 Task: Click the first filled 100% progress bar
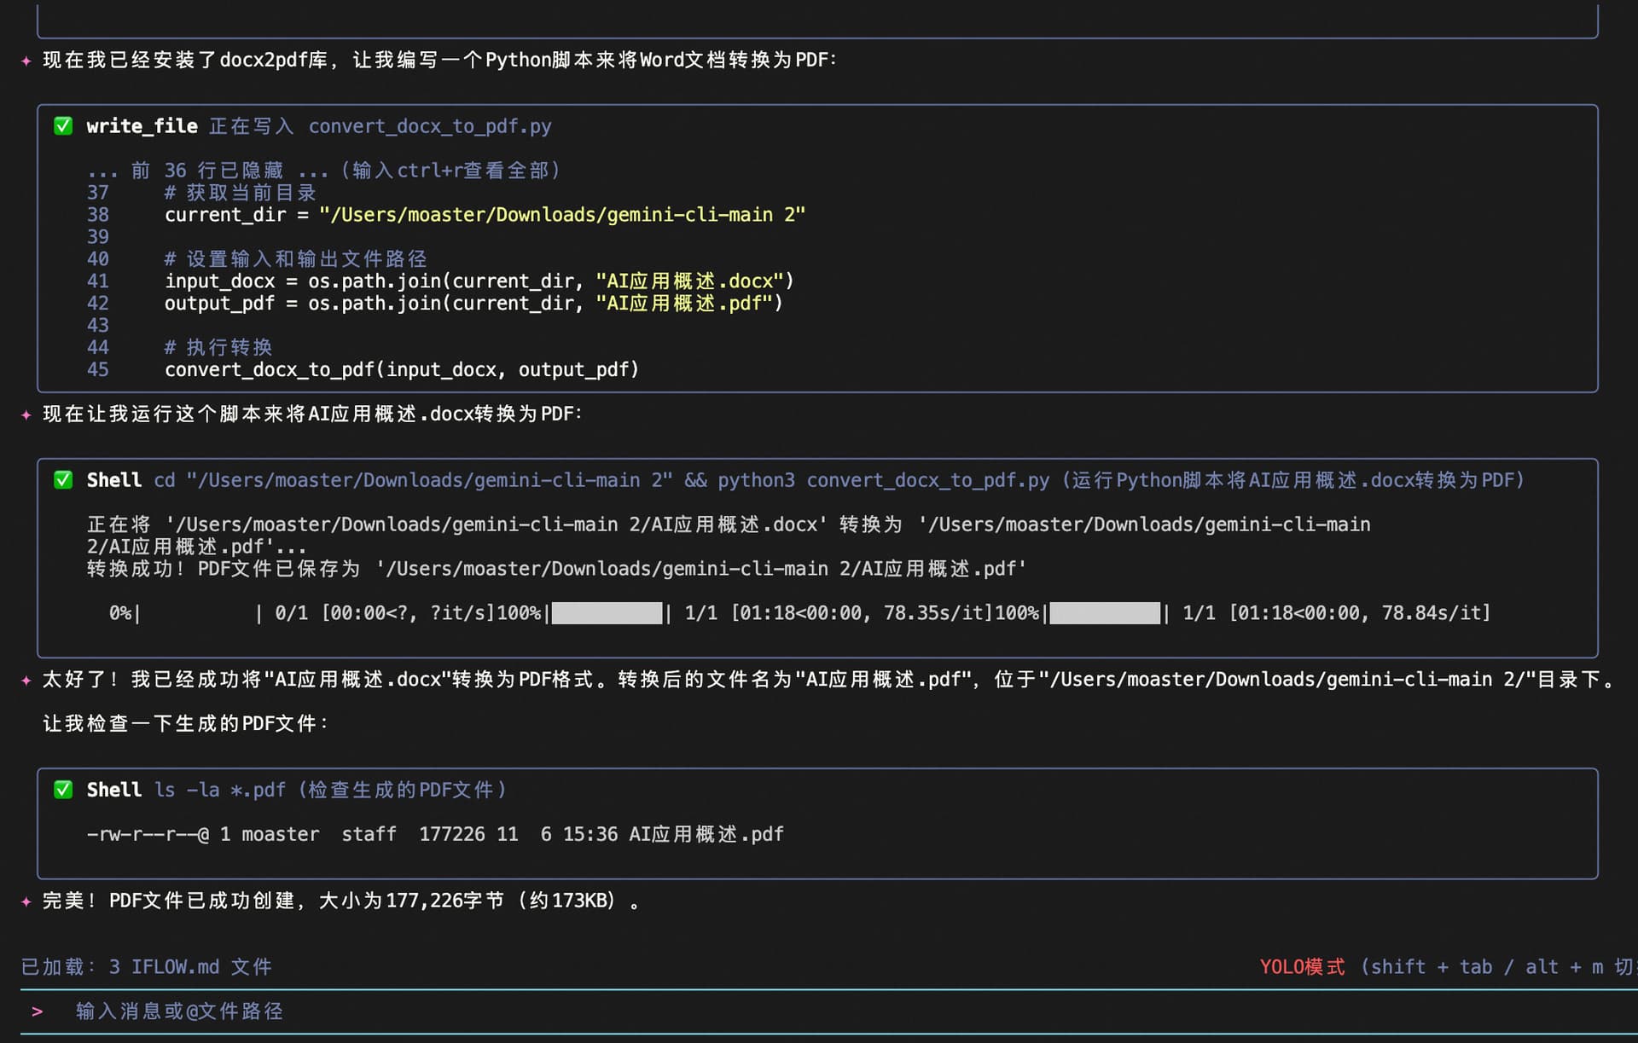[607, 613]
